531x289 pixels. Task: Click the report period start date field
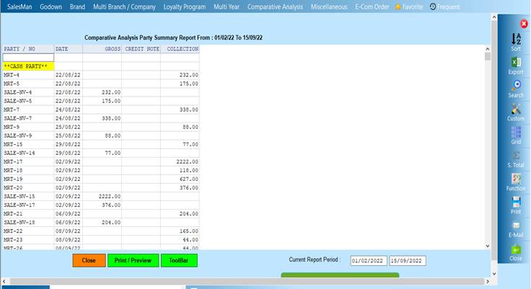[368, 260]
